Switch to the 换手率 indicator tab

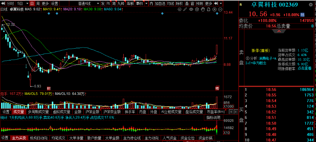coord(129,112)
